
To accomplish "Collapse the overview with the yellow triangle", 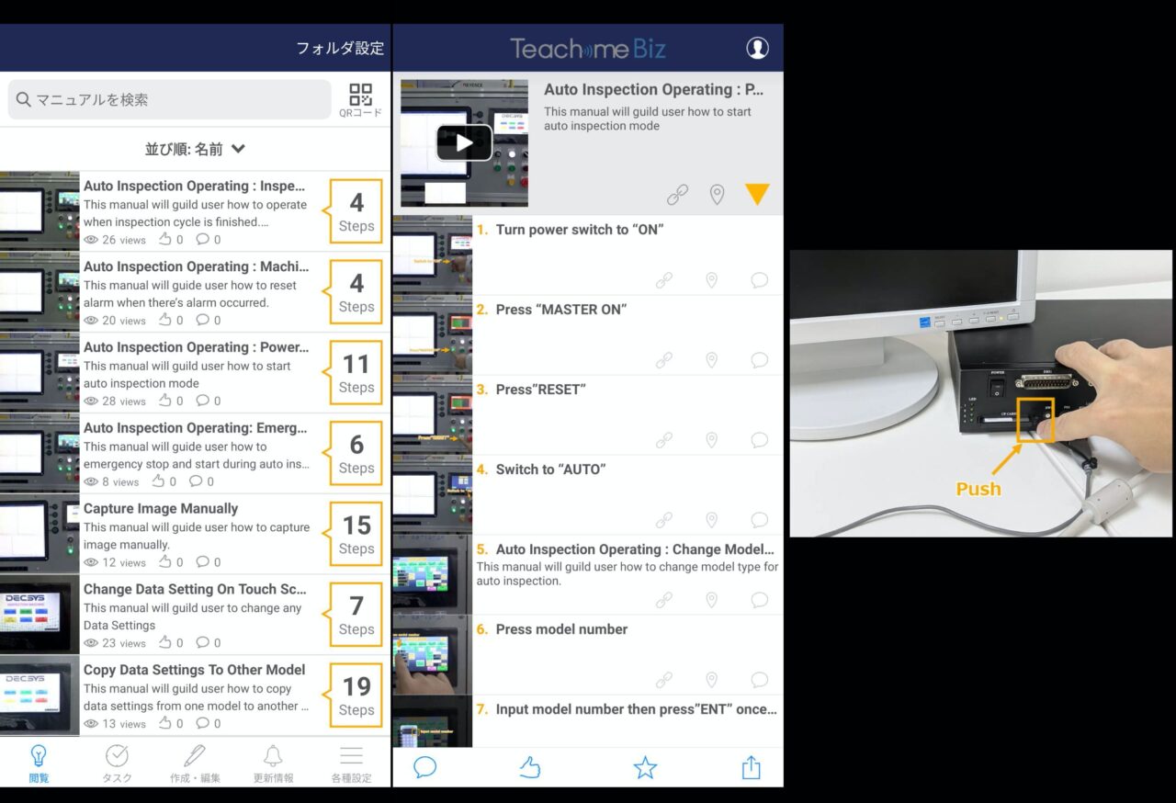I will tap(757, 194).
